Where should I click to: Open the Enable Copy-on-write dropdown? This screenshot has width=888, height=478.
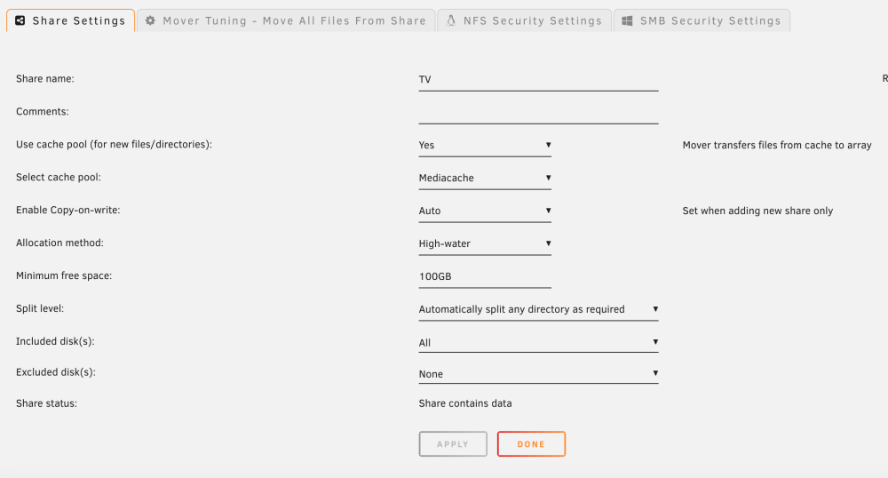485,211
